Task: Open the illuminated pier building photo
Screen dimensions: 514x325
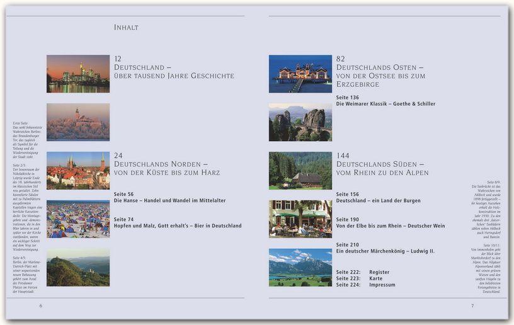Action: pyautogui.click(x=300, y=74)
